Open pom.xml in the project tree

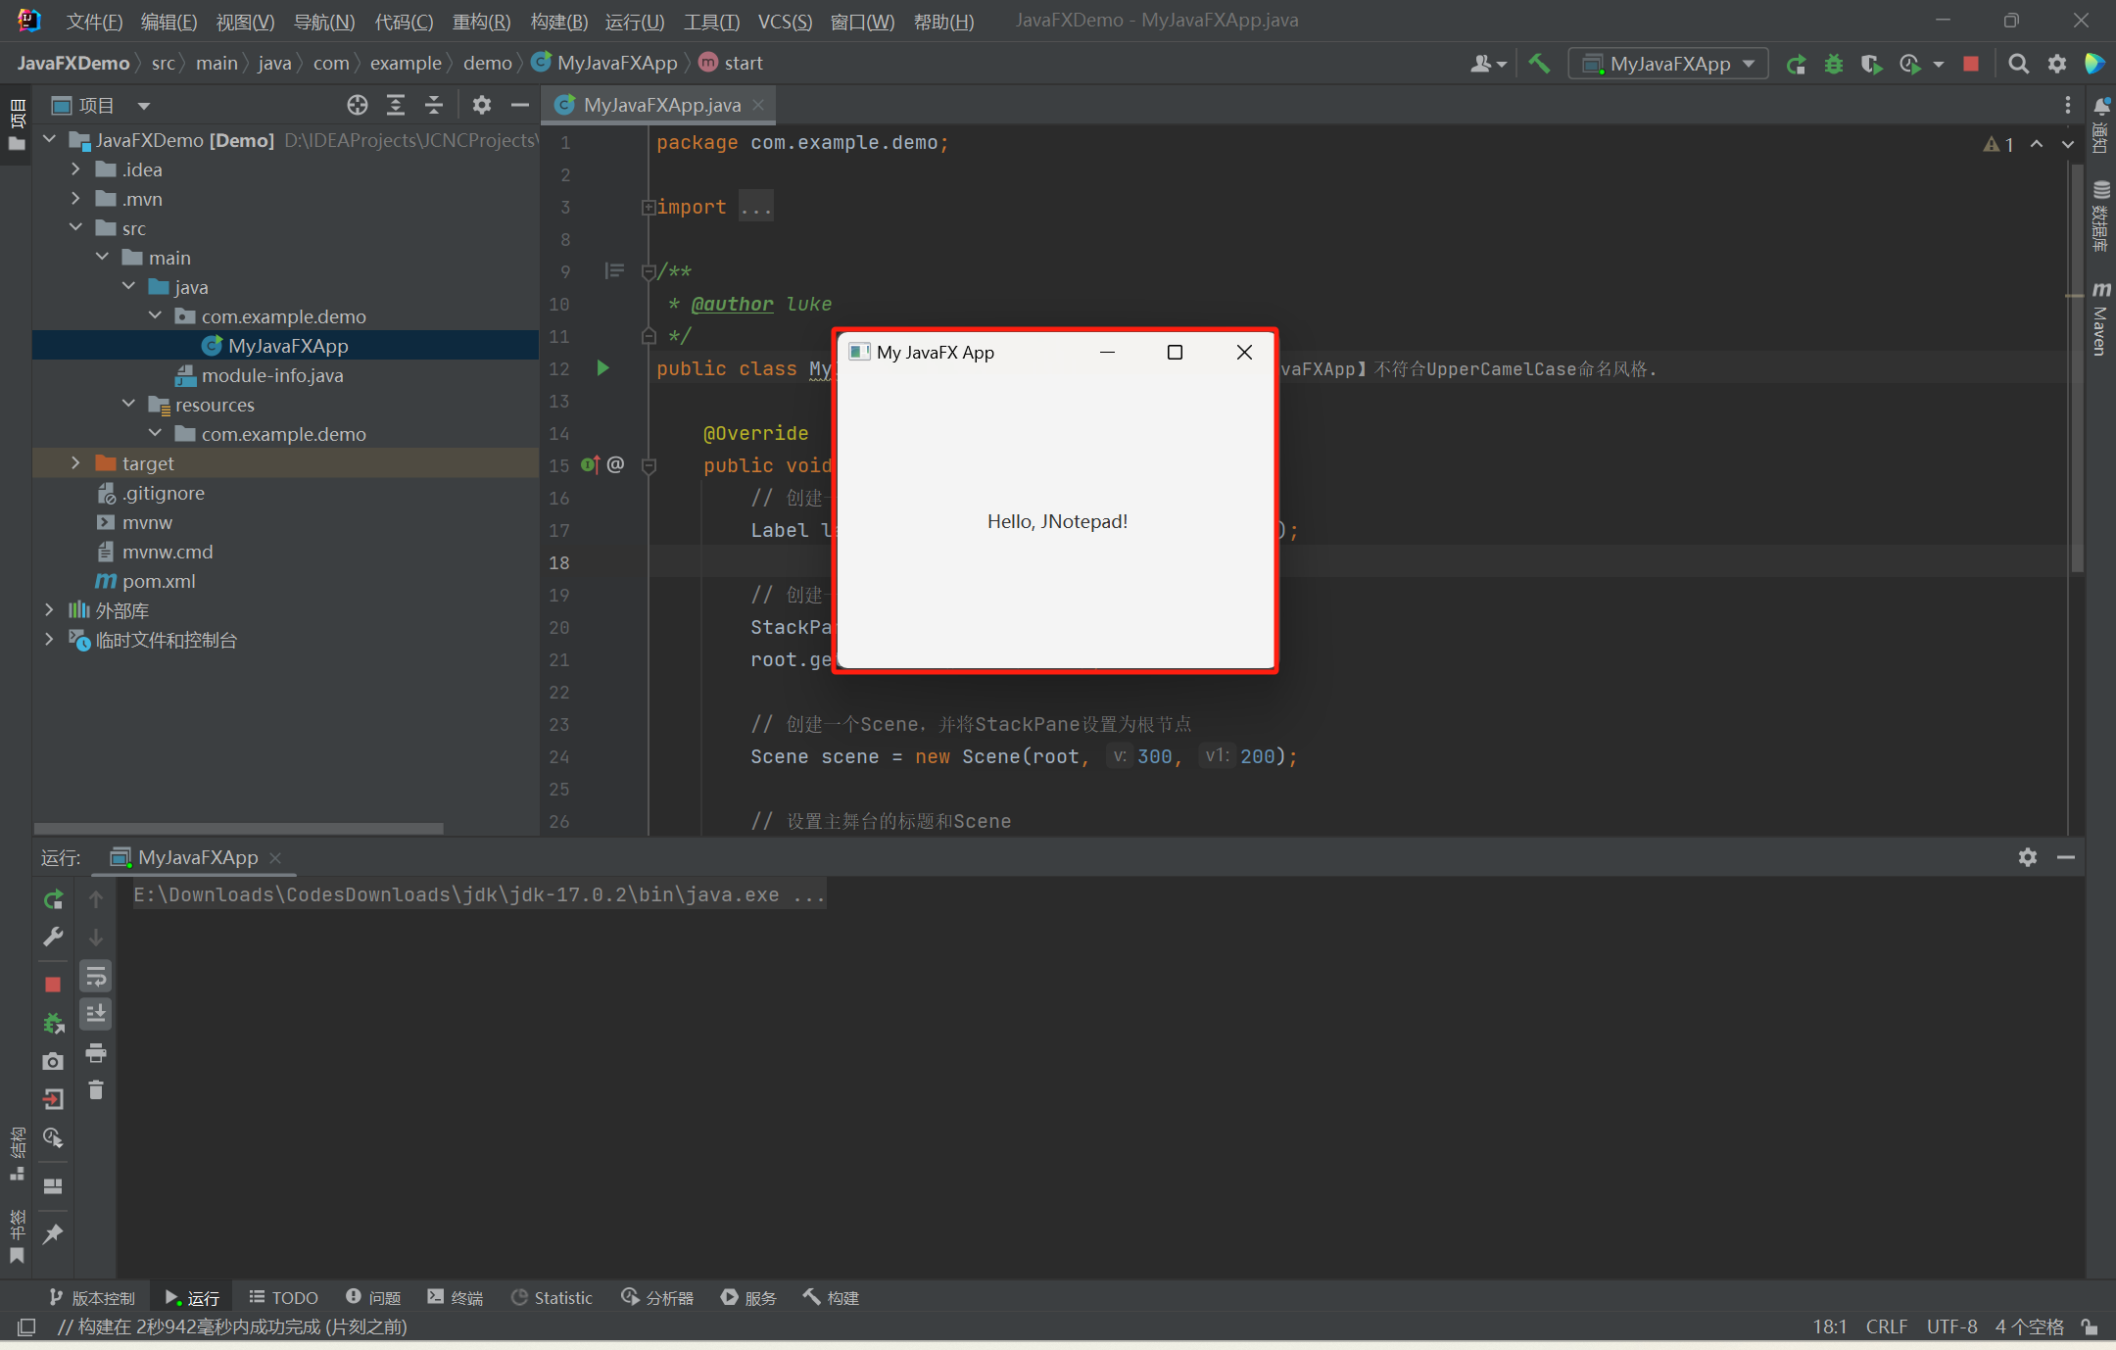click(159, 581)
